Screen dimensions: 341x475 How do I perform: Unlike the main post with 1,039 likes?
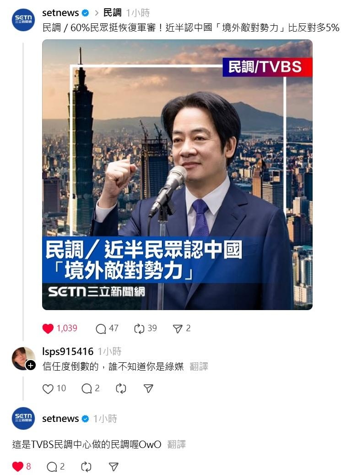coord(48,328)
